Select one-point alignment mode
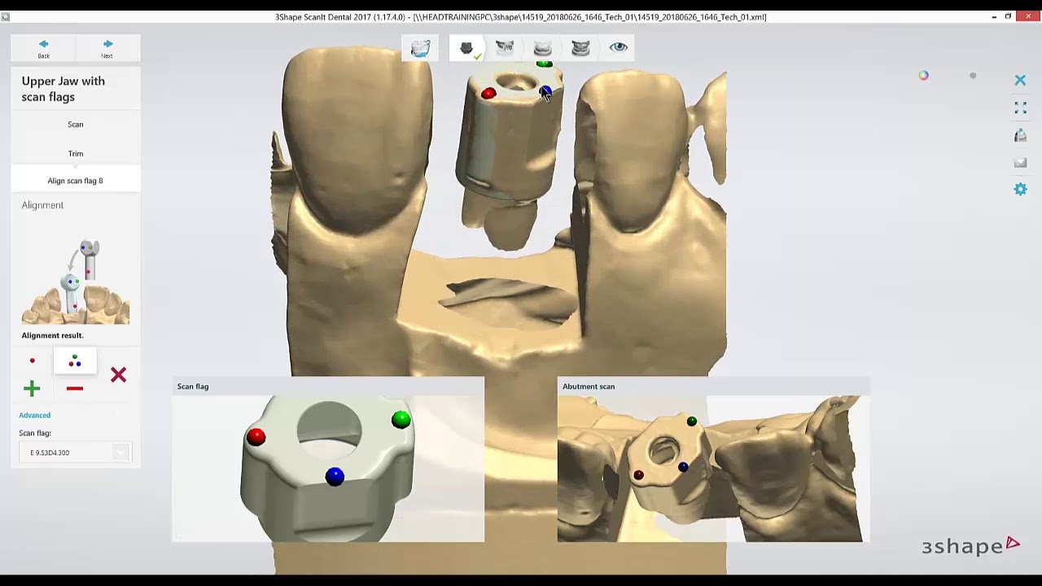 point(33,361)
